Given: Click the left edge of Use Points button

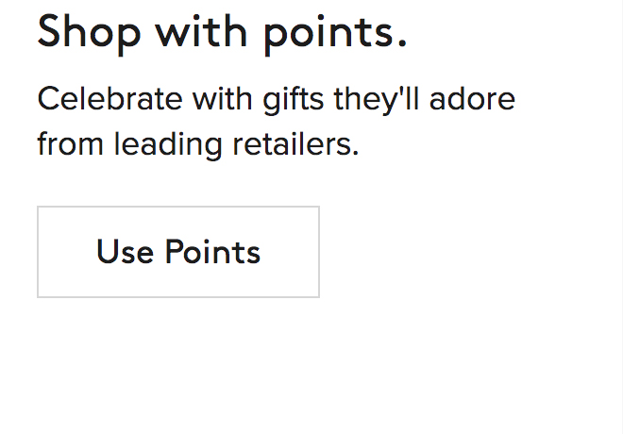Looking at the screenshot, I should (x=39, y=252).
